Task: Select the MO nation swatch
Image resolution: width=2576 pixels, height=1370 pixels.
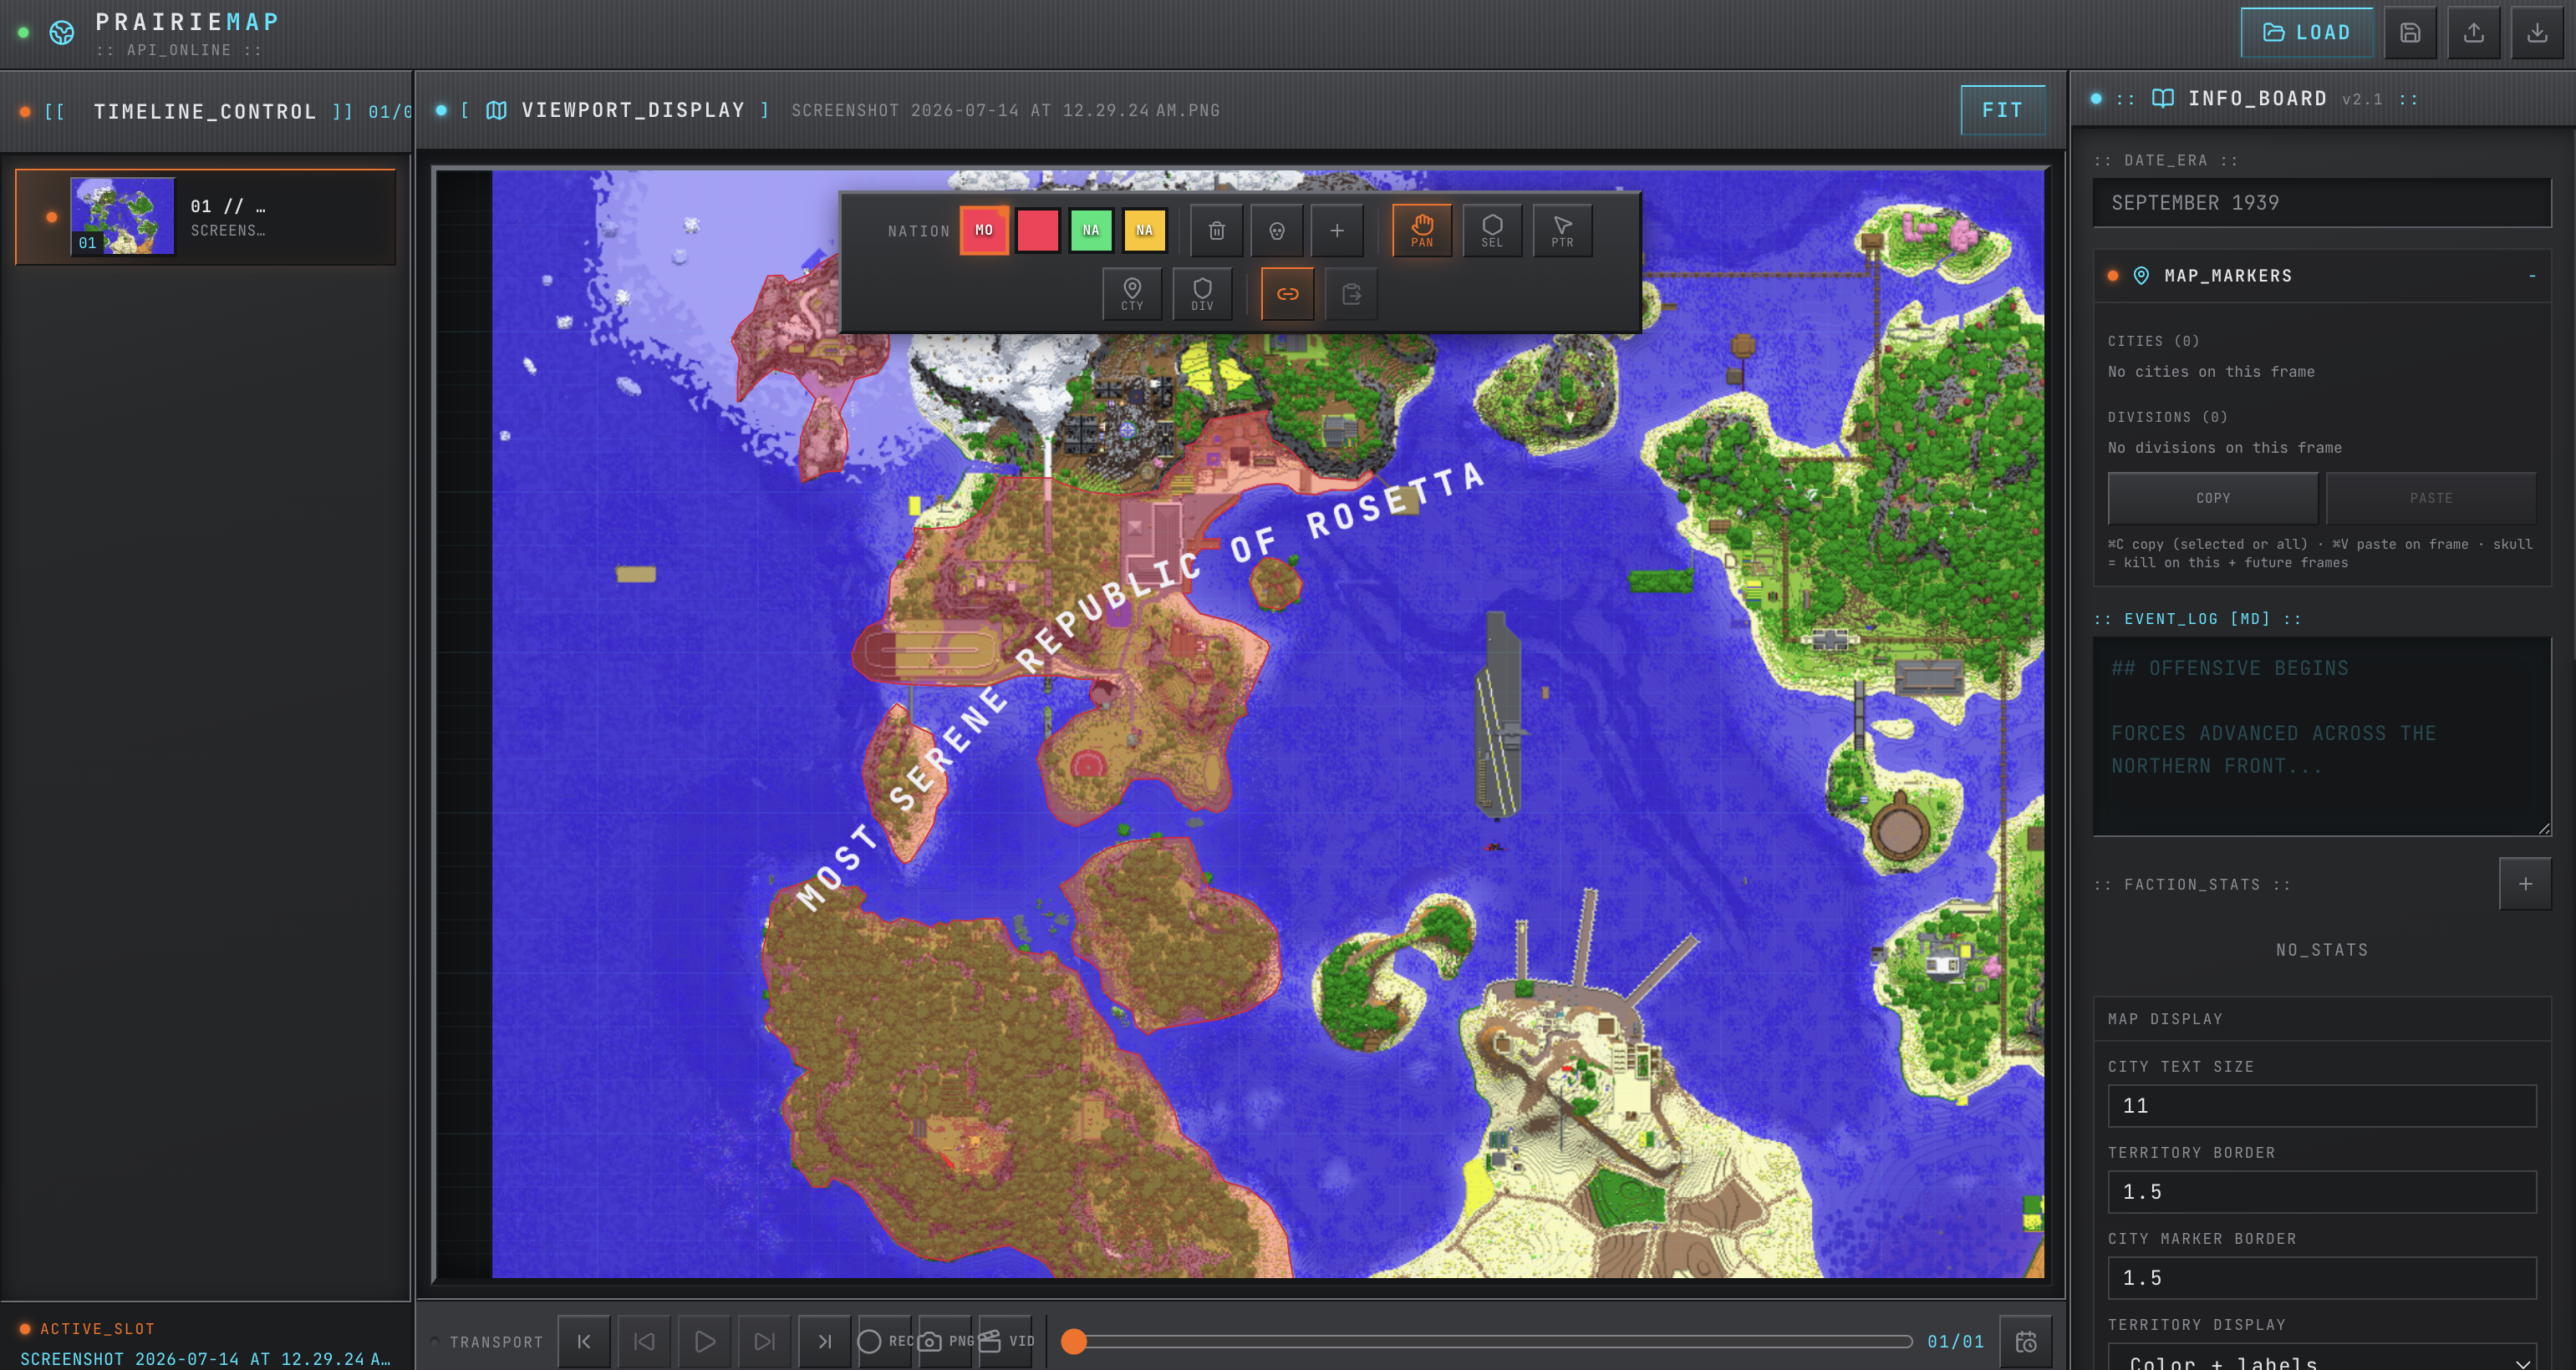Action: pos(984,230)
